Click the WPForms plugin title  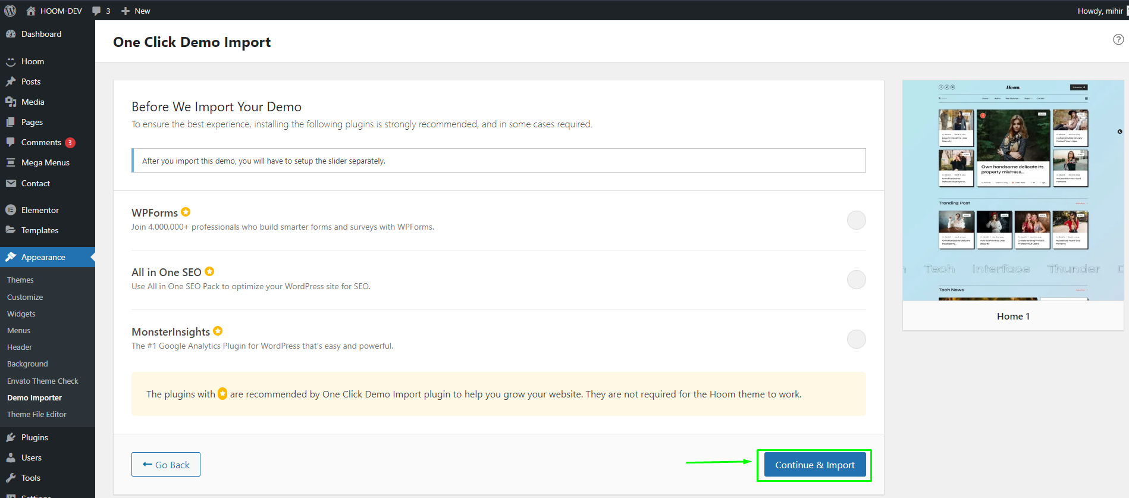[x=155, y=212]
